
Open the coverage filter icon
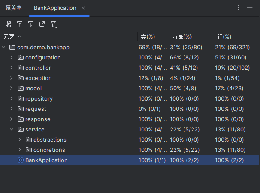click(x=54, y=24)
